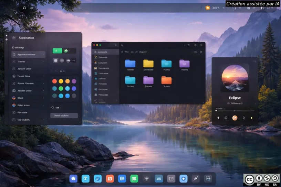Expand the Blur row chevron
Screen dimensions: 281x187
coord(43,98)
